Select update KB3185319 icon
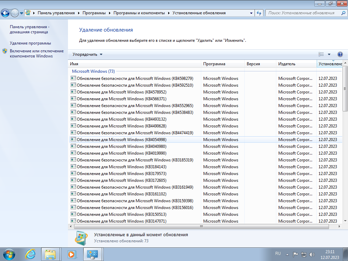This screenshot has height=261, width=348. [73, 160]
